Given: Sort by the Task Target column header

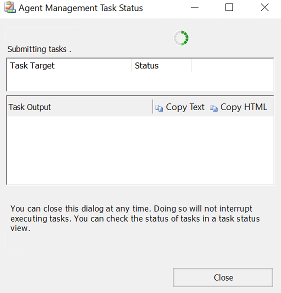Looking at the screenshot, I should pyautogui.click(x=69, y=65).
